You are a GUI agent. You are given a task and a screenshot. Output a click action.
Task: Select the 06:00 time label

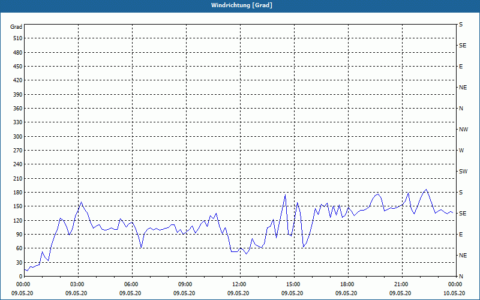[x=132, y=284]
